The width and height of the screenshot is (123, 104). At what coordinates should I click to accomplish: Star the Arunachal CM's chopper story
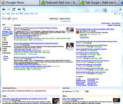point(46,57)
